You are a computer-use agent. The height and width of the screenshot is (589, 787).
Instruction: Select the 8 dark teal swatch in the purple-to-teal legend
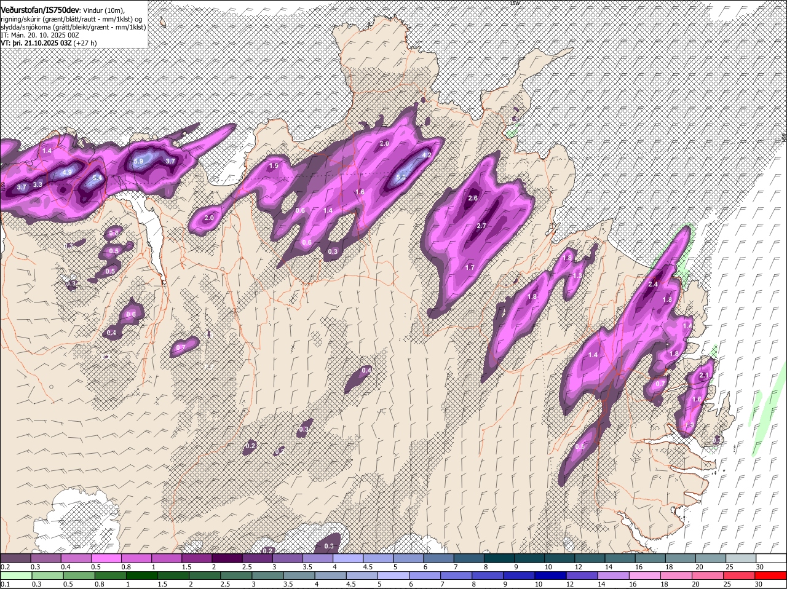tap(499, 558)
